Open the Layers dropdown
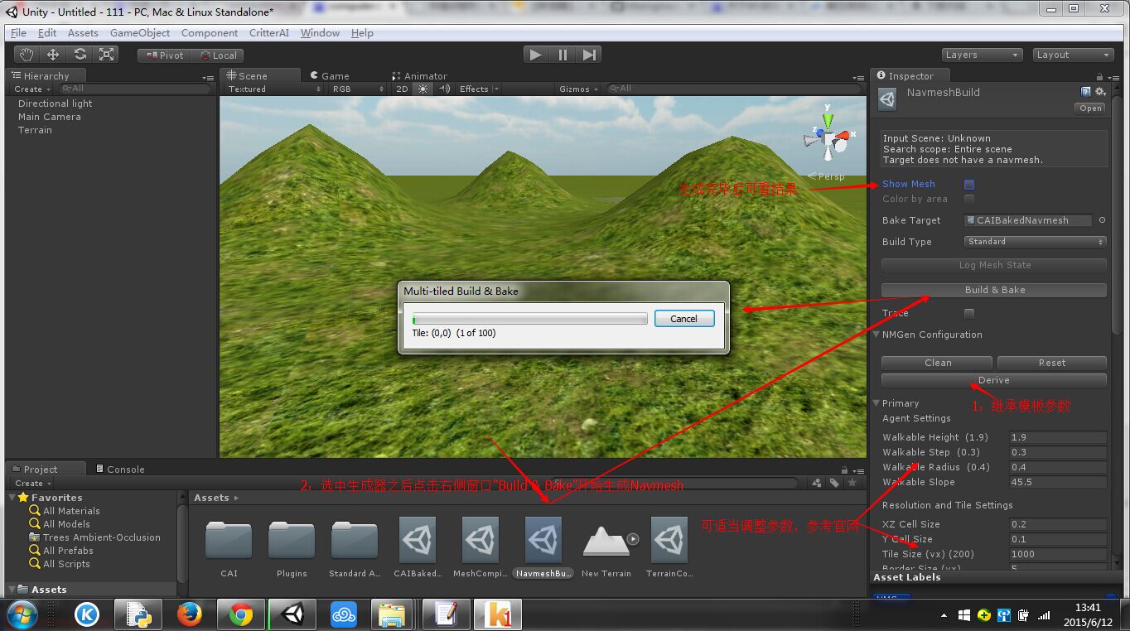 (x=982, y=55)
